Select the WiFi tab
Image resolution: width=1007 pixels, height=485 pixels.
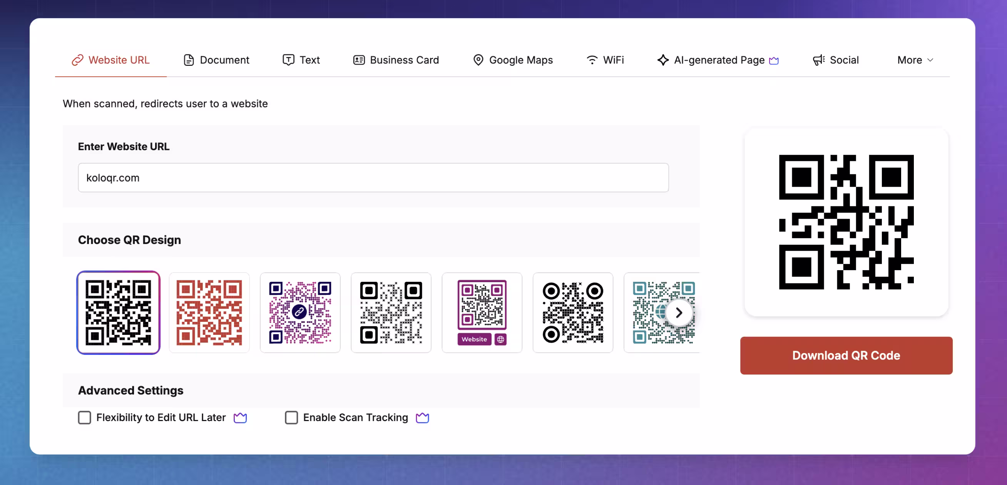tap(605, 60)
